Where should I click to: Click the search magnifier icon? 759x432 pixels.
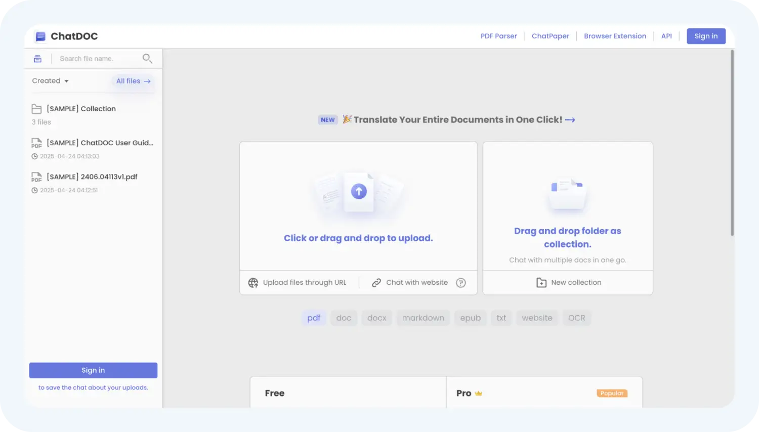[147, 59]
